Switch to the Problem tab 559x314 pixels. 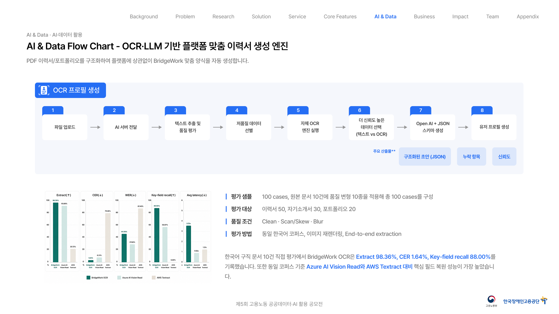[x=185, y=17]
